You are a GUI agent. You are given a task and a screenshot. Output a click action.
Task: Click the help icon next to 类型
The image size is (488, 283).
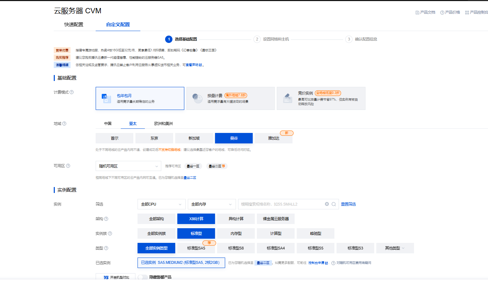click(x=106, y=248)
